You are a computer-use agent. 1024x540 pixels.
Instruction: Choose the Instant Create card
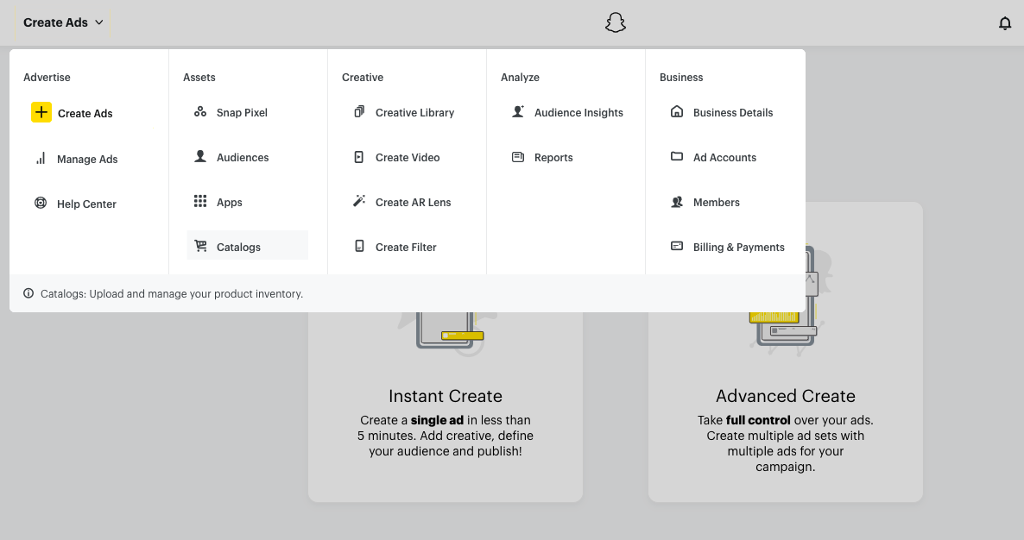point(446,408)
